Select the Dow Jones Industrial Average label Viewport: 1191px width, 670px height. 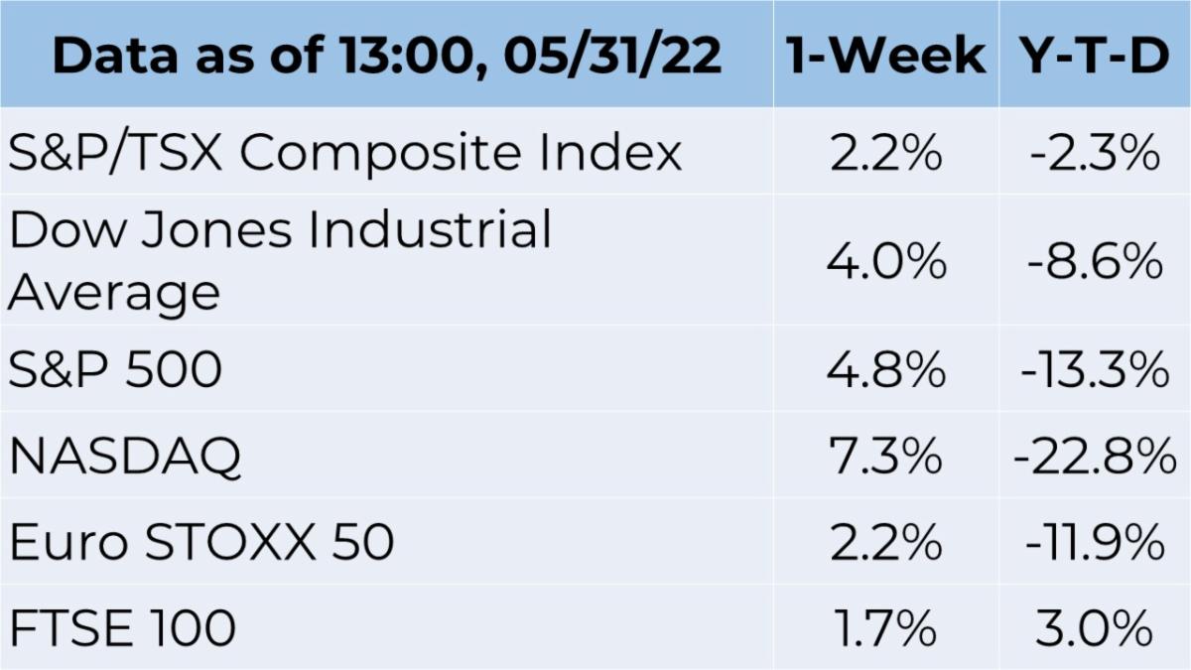click(x=280, y=262)
